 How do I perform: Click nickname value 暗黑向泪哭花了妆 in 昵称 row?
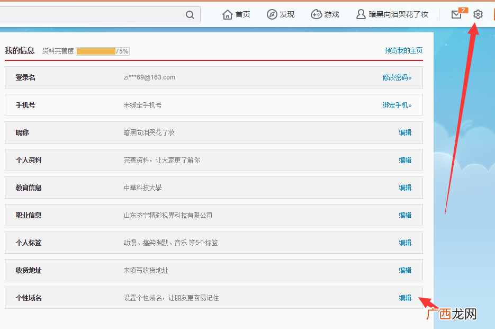click(x=149, y=132)
